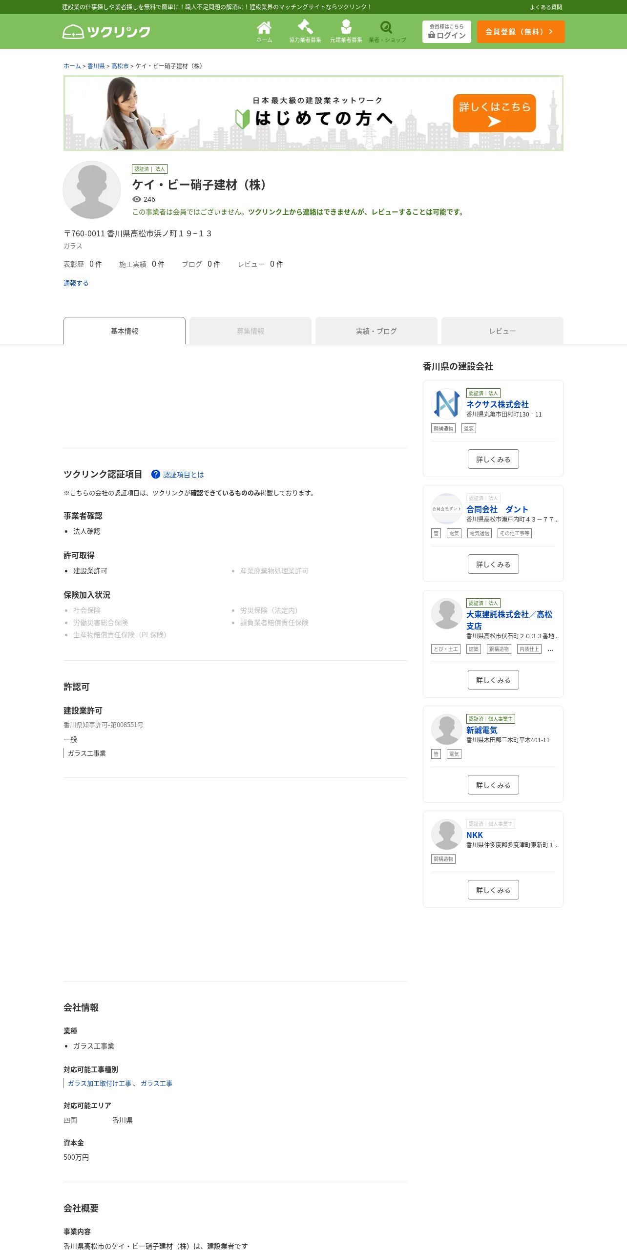The height and width of the screenshot is (1254, 627).
Task: Select the 実績・ブログ tab
Action: point(376,331)
